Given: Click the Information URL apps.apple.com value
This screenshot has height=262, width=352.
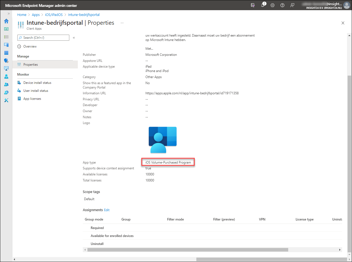Looking at the screenshot, I should 192,93.
